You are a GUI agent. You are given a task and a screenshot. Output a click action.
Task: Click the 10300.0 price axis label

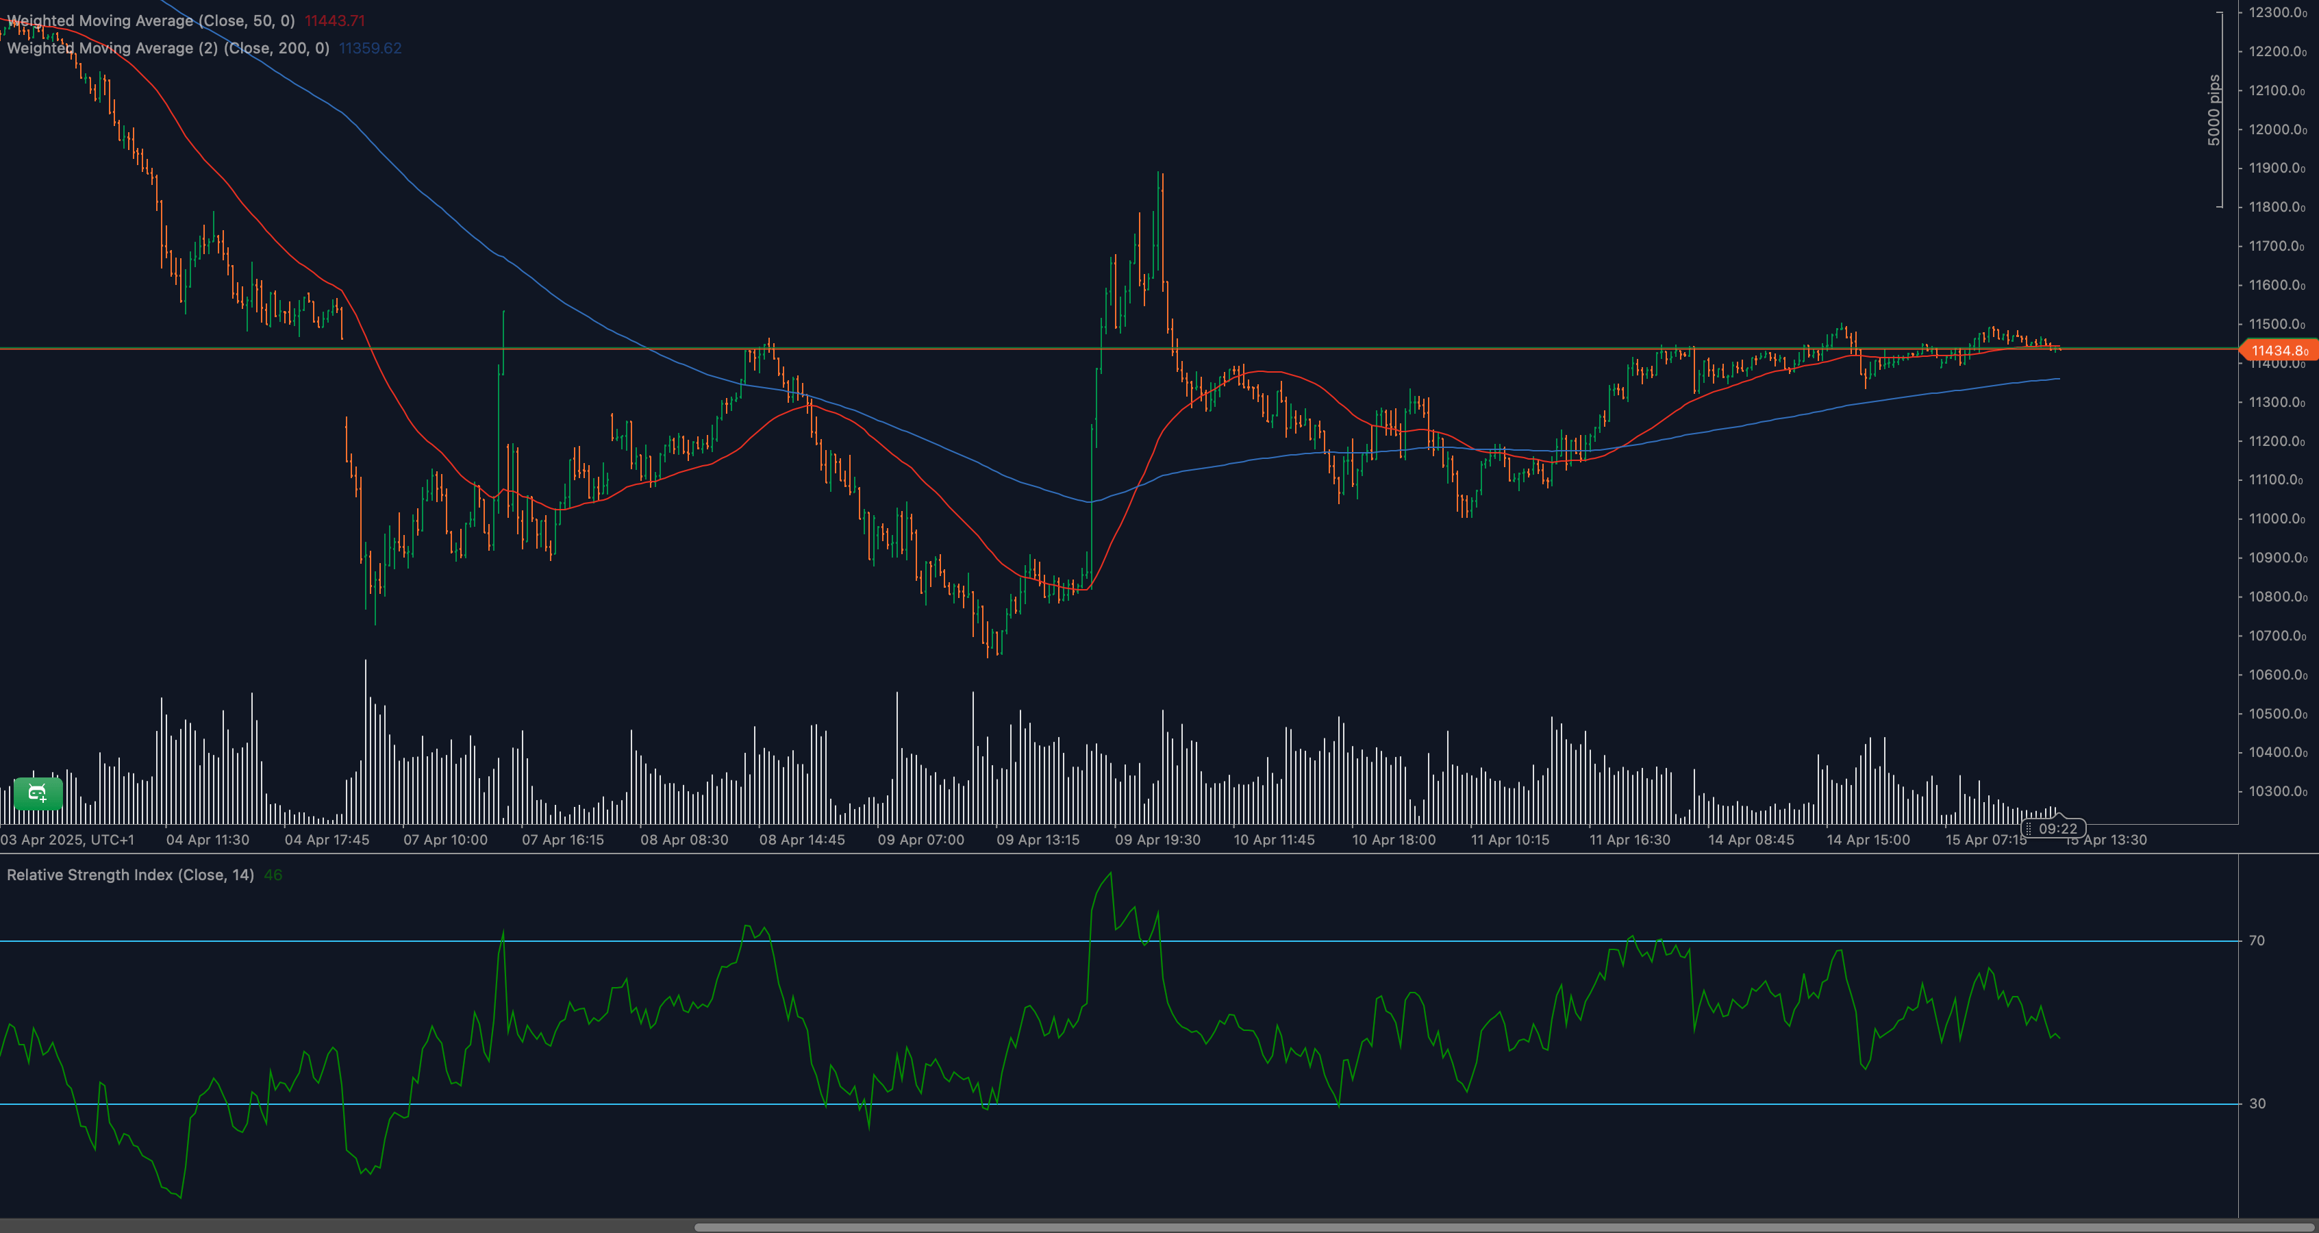(2277, 792)
